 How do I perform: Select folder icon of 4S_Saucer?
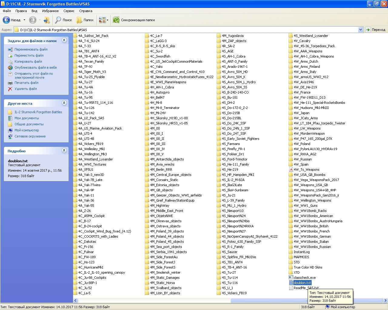[219, 252]
